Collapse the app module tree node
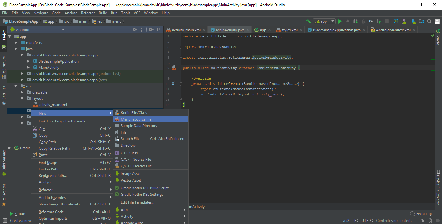This screenshot has height=224, width=442. 10,37
